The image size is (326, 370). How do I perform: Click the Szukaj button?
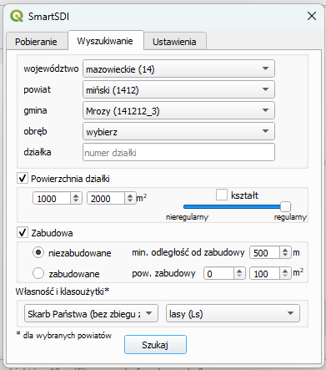pyautogui.click(x=155, y=345)
